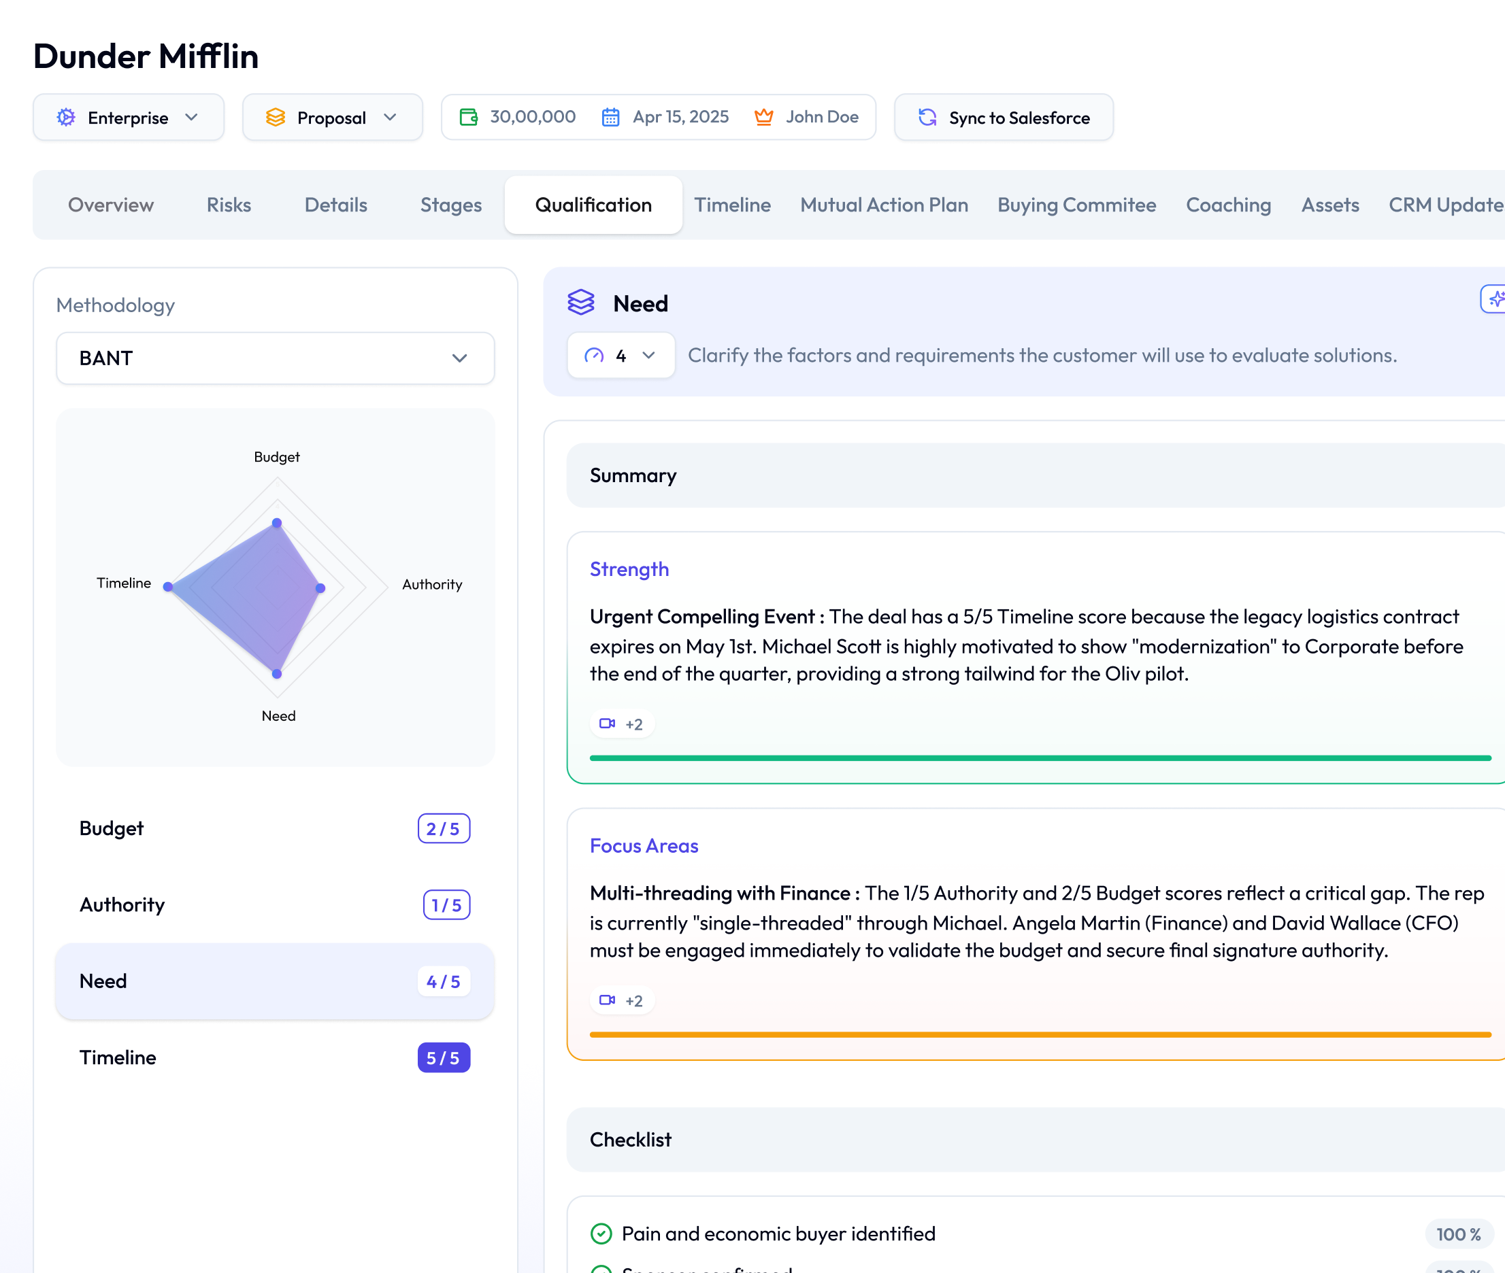This screenshot has width=1505, height=1273.
Task: Click the Strength card heading
Action: tap(629, 569)
